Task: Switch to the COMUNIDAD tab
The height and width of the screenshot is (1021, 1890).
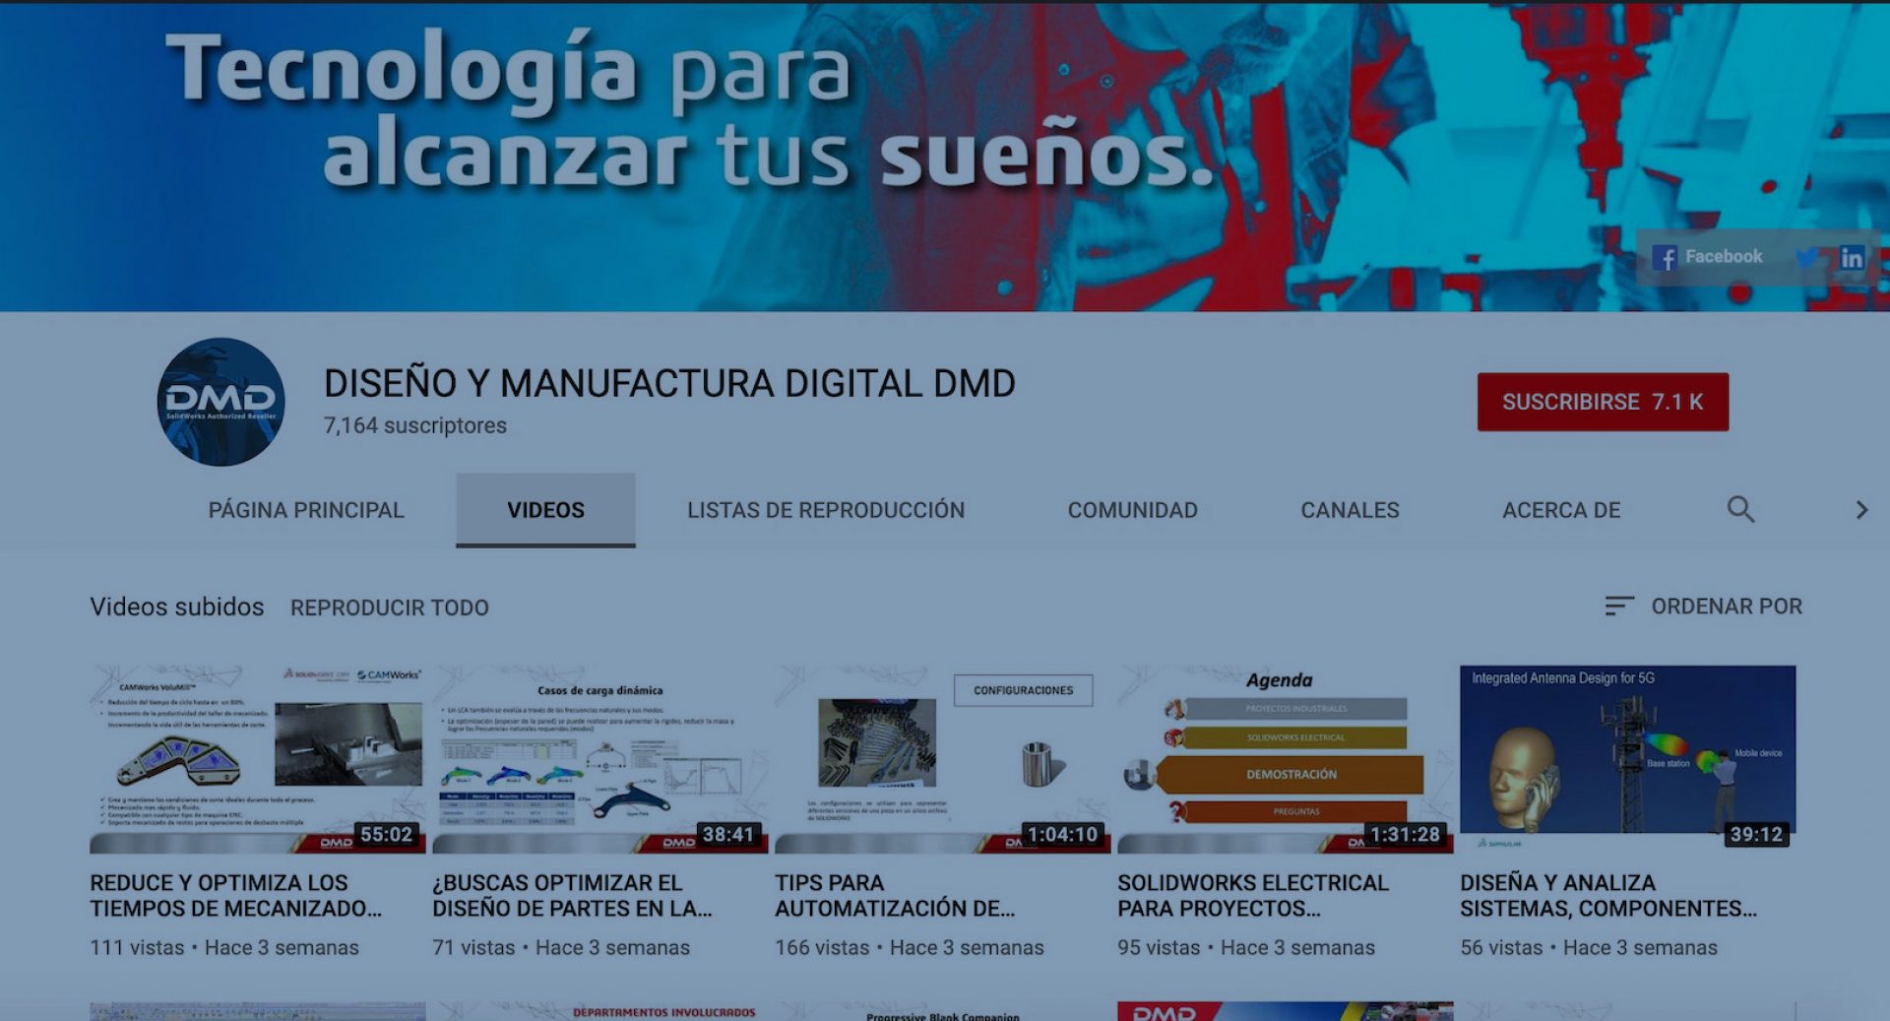Action: 1132,510
